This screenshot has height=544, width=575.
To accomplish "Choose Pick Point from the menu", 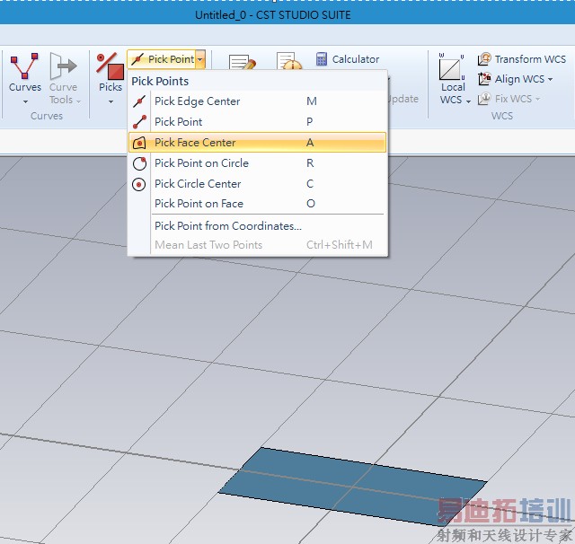I will coord(258,121).
